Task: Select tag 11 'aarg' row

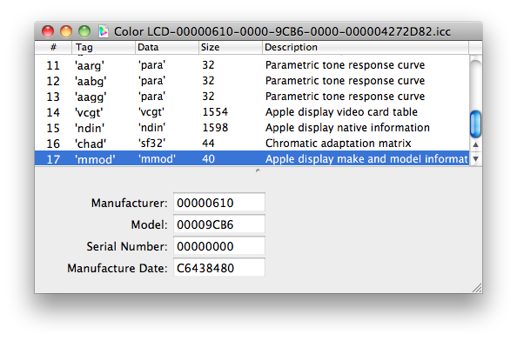Action: tap(252, 65)
